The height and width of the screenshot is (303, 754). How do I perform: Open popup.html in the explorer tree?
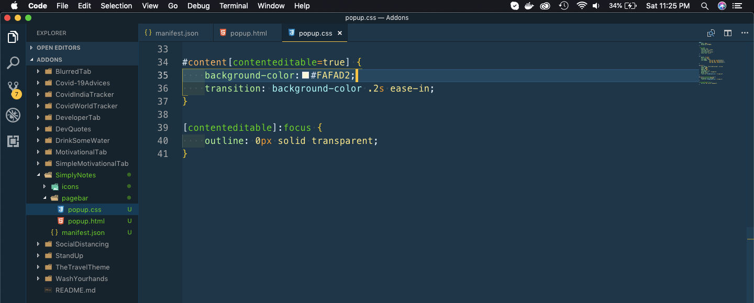pos(82,221)
